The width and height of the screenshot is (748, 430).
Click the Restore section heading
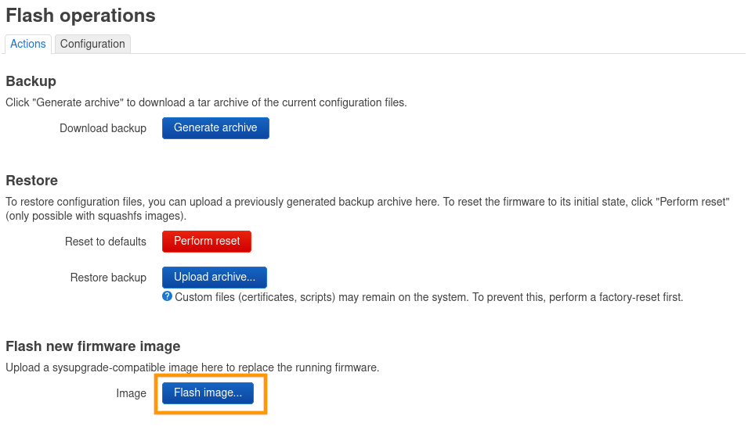pyautogui.click(x=31, y=181)
